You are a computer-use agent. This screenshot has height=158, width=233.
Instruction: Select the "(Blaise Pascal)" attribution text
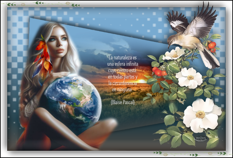pyautogui.click(x=122, y=102)
